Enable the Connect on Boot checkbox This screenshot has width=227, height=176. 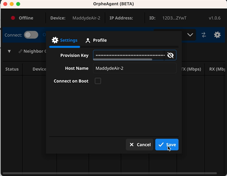coord(98,81)
